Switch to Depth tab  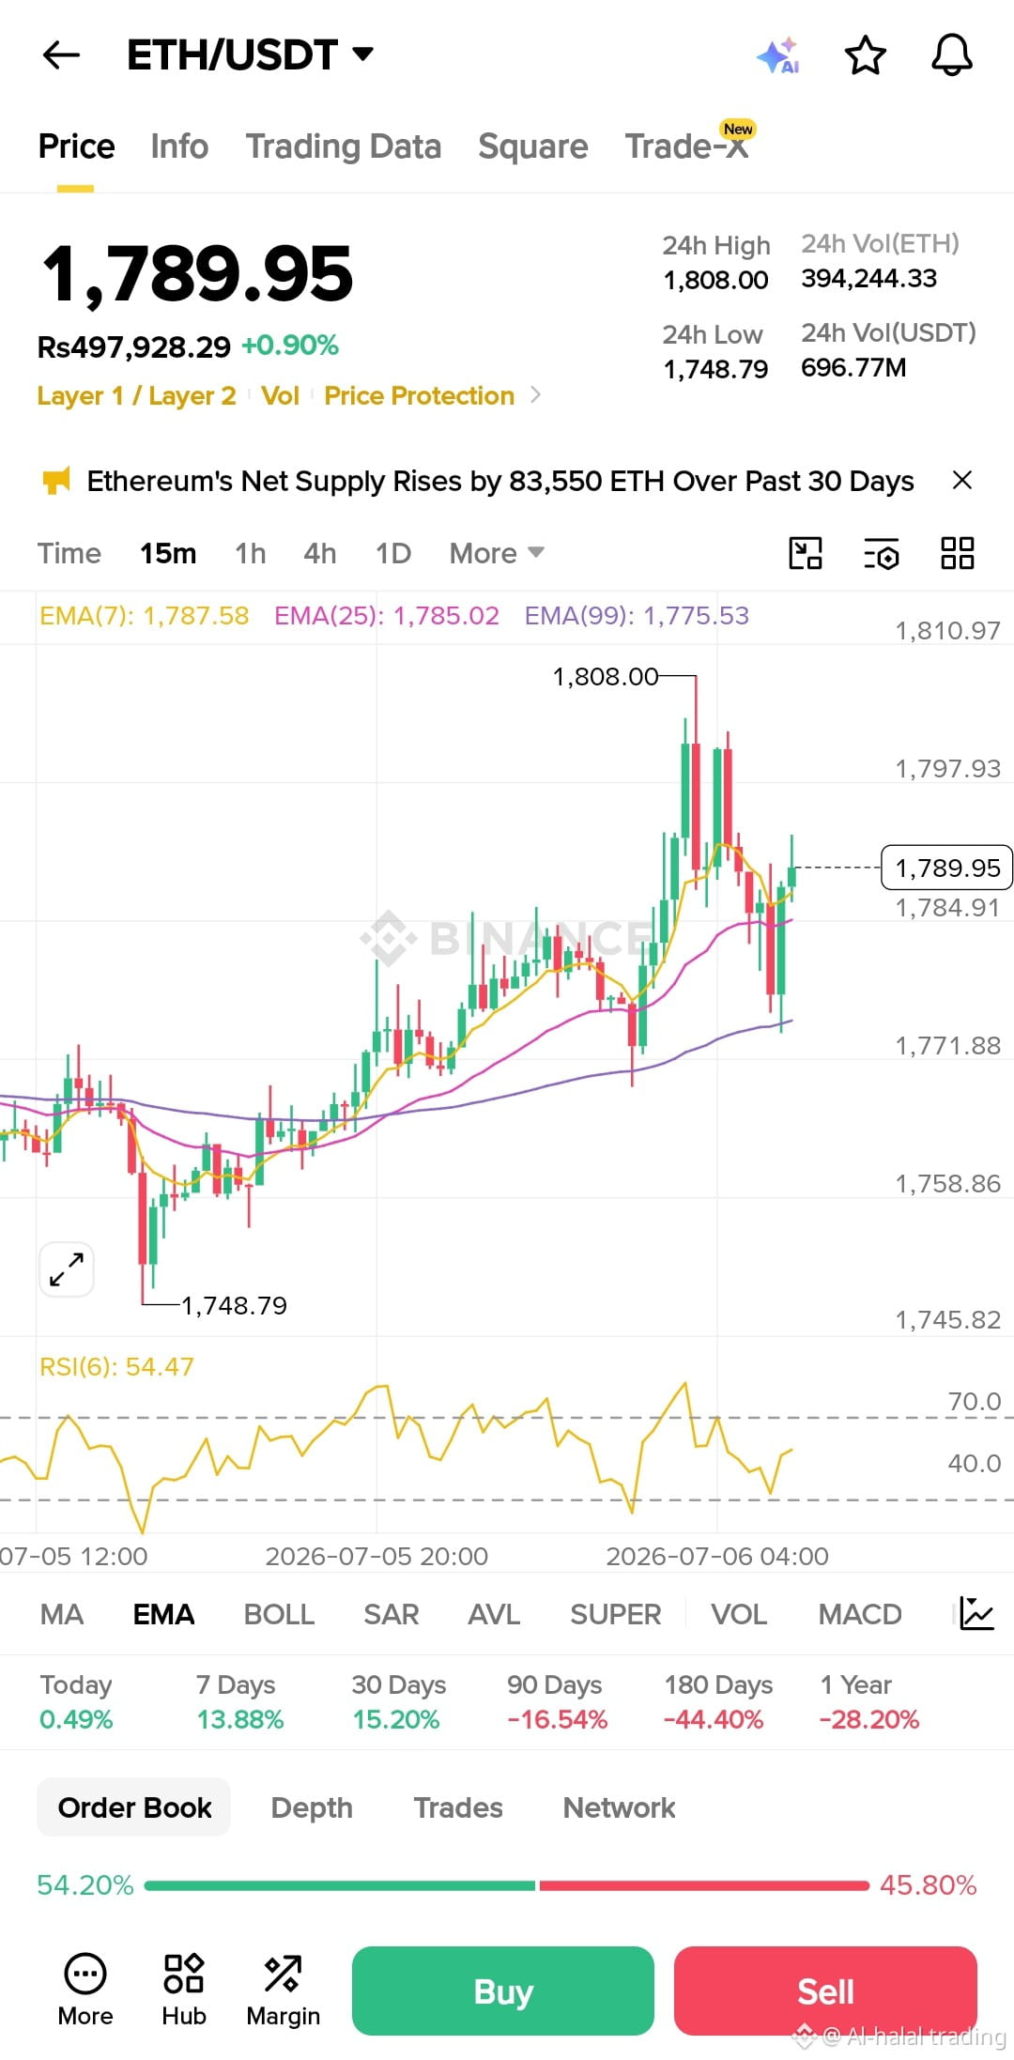(312, 1807)
